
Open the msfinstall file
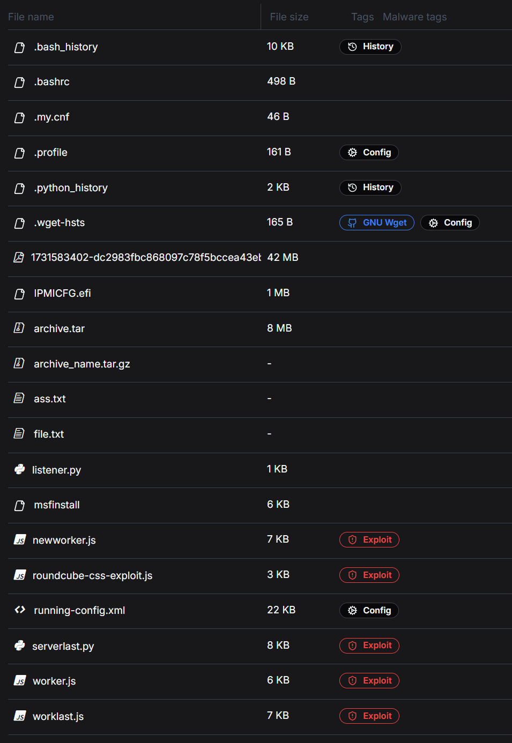(57, 505)
